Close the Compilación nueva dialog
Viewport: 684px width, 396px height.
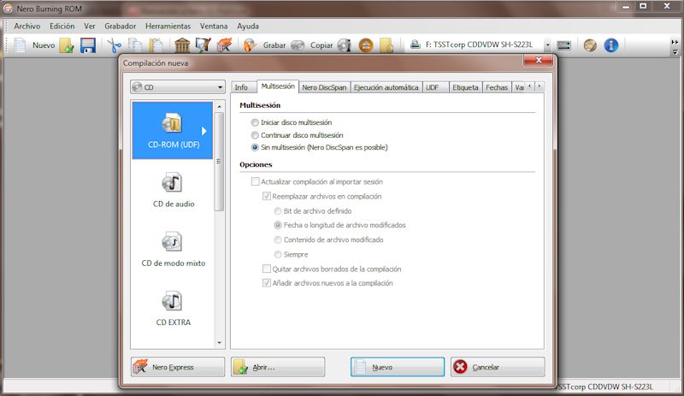pyautogui.click(x=539, y=60)
